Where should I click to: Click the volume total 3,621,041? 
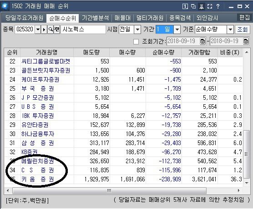click(204, 179)
